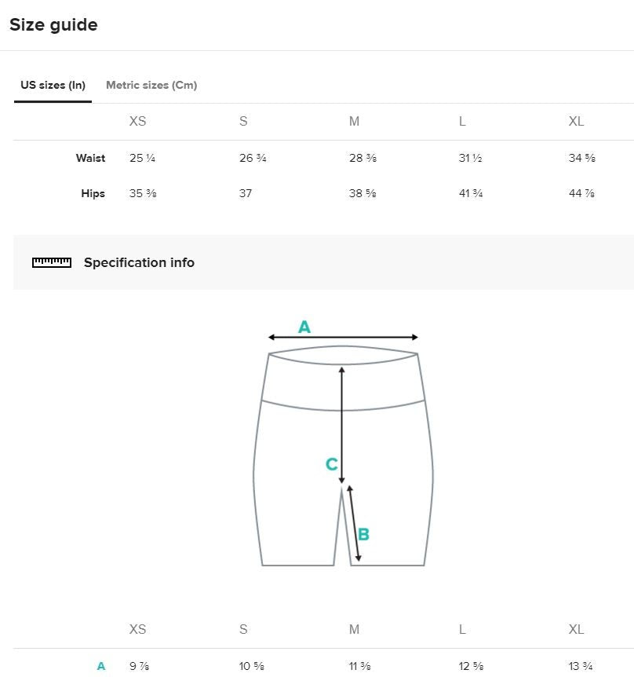Click the S column header in the bottom table

[243, 629]
